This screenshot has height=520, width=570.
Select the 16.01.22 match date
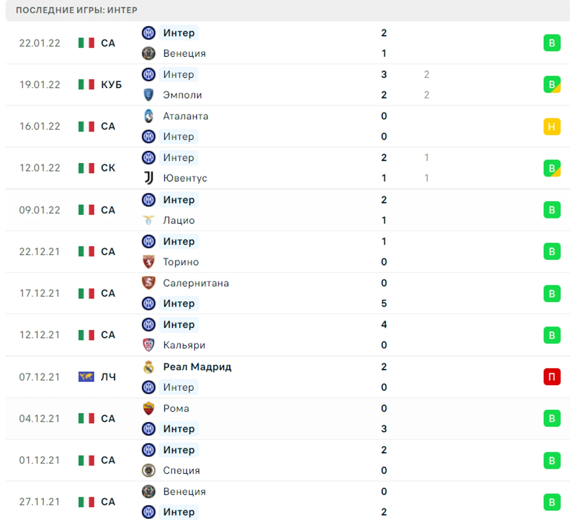click(x=40, y=127)
